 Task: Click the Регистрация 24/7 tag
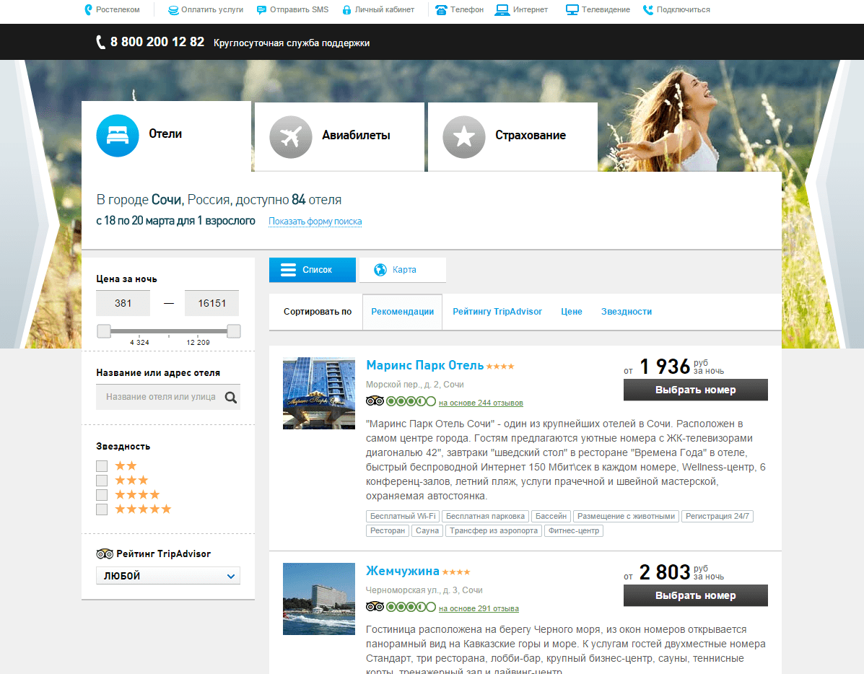717,517
